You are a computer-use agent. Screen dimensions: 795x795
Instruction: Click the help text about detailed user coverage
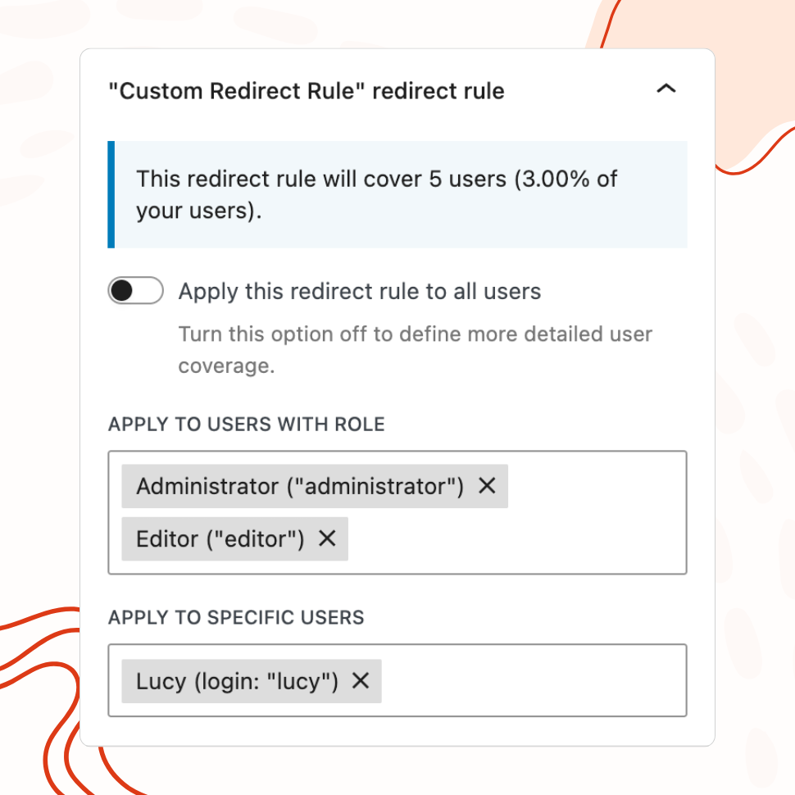(x=415, y=335)
